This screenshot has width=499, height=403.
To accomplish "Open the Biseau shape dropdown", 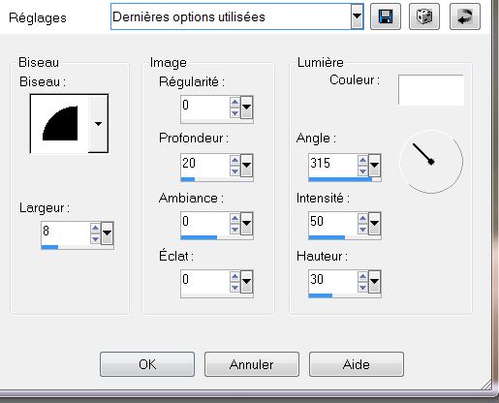I will point(98,123).
